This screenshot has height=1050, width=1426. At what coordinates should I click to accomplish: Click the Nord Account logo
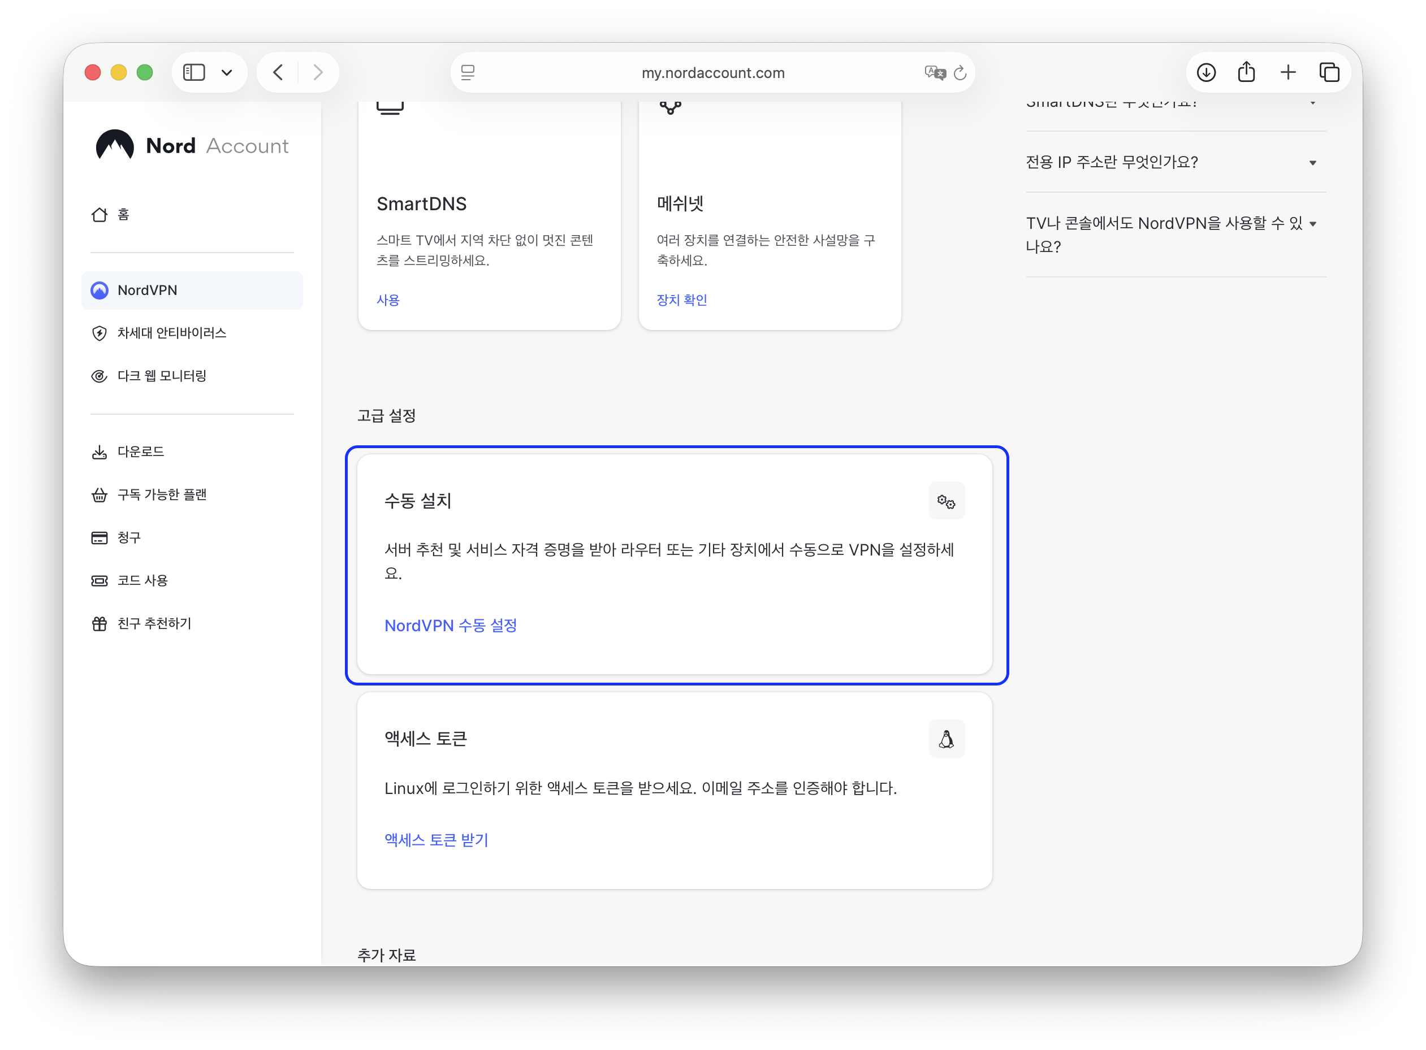pyautogui.click(x=192, y=146)
